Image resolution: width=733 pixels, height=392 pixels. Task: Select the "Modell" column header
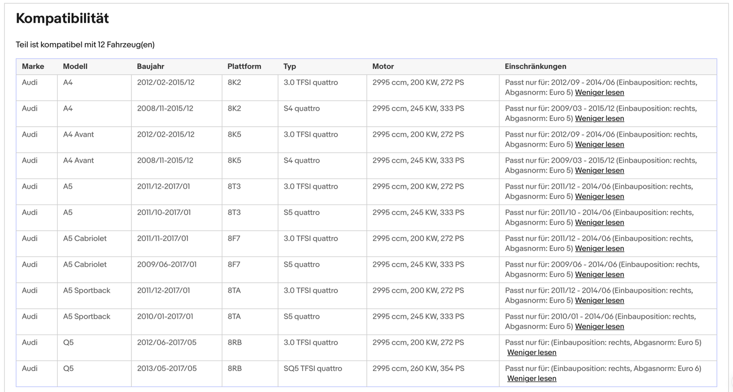click(x=75, y=66)
